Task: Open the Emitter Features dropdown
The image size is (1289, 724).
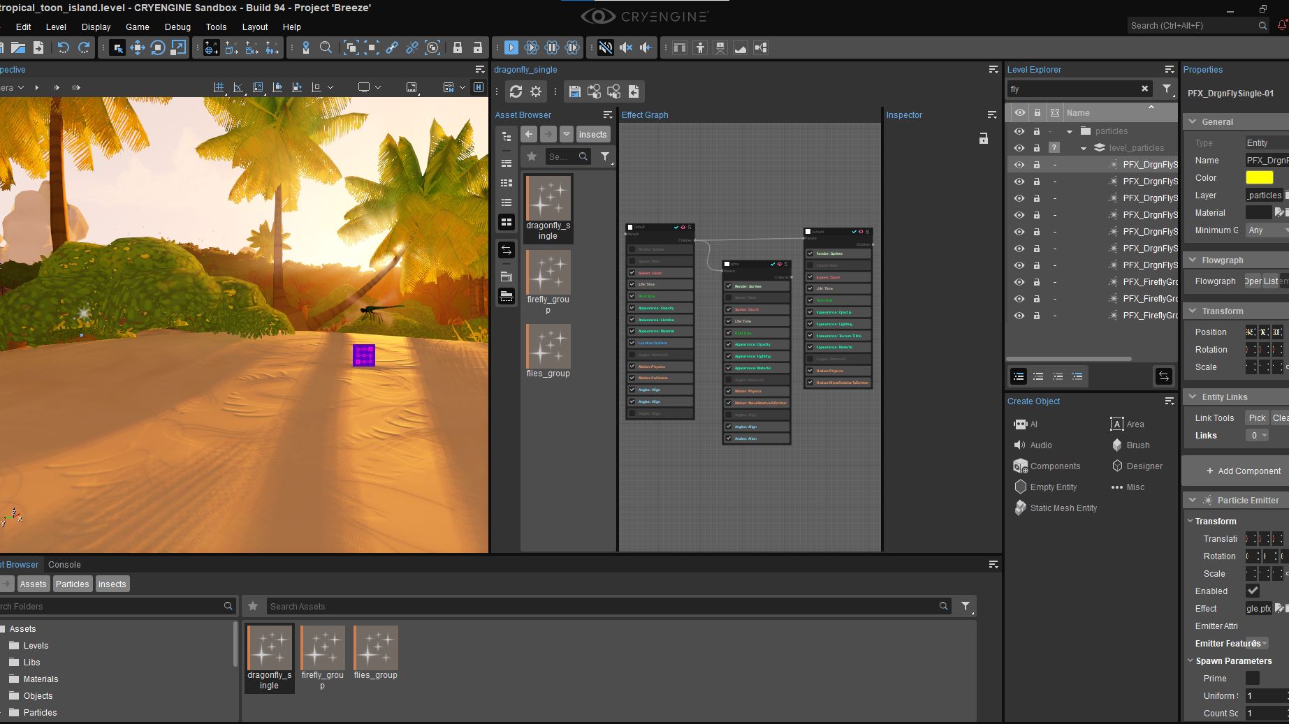Action: tap(1260, 643)
